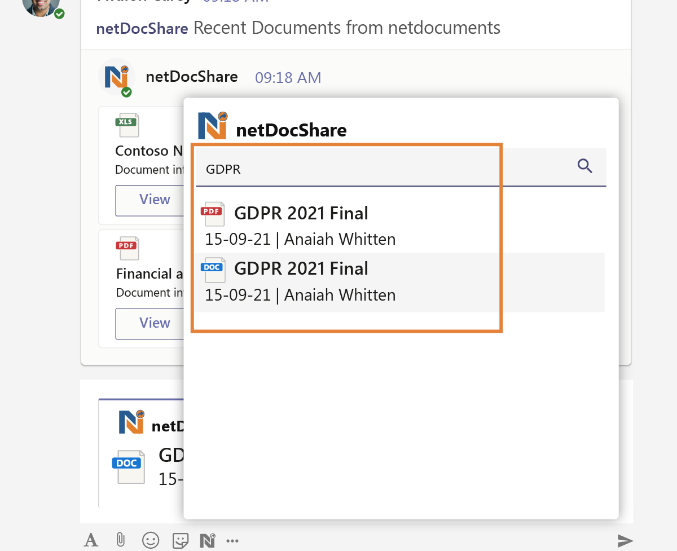Click the netDocShare bot avatar

click(116, 77)
